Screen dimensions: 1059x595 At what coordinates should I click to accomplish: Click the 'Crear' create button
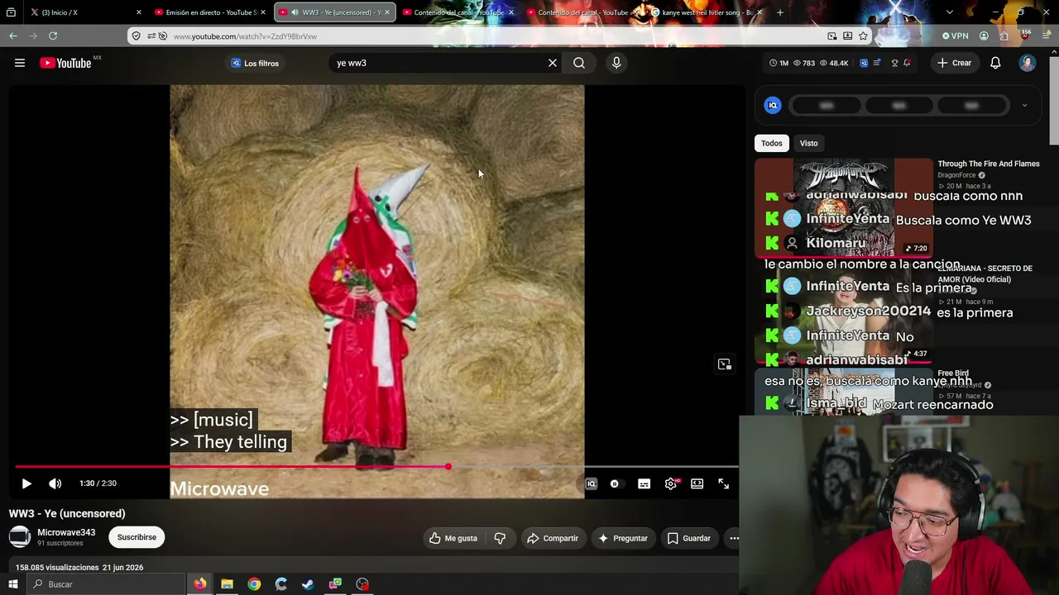954,63
